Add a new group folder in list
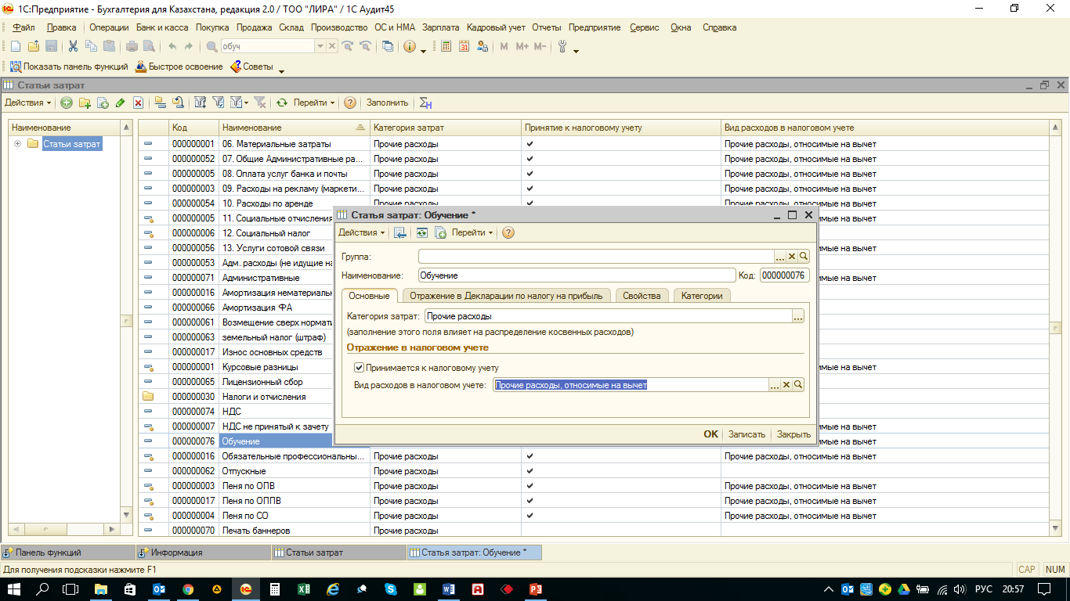Viewport: 1070px width, 601px height. (x=85, y=103)
